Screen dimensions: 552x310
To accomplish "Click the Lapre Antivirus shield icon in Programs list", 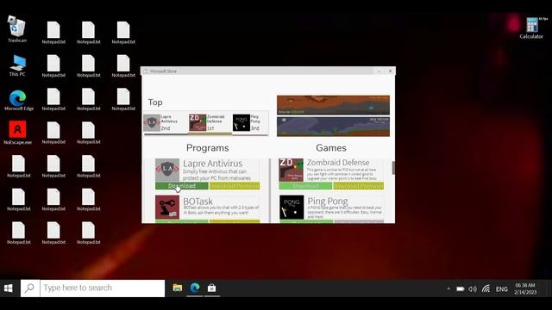I will click(167, 170).
